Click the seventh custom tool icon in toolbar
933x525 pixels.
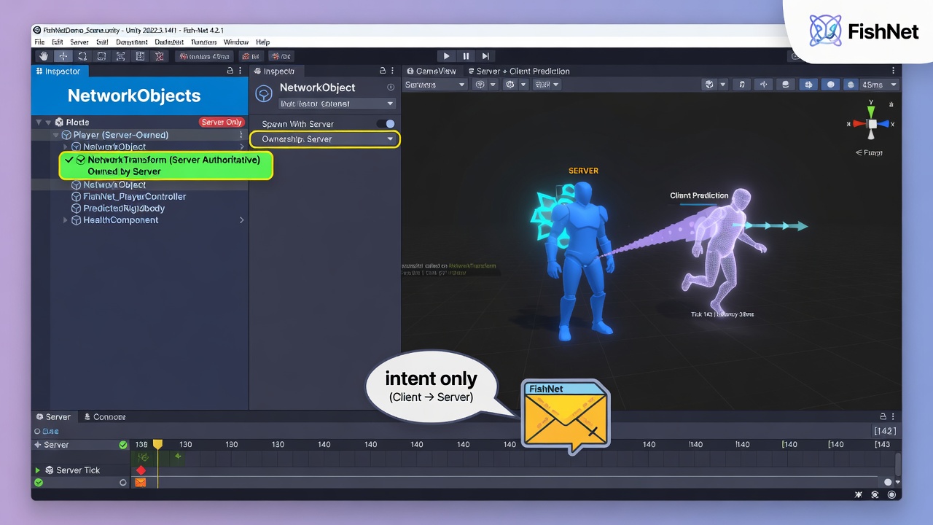[x=159, y=56]
